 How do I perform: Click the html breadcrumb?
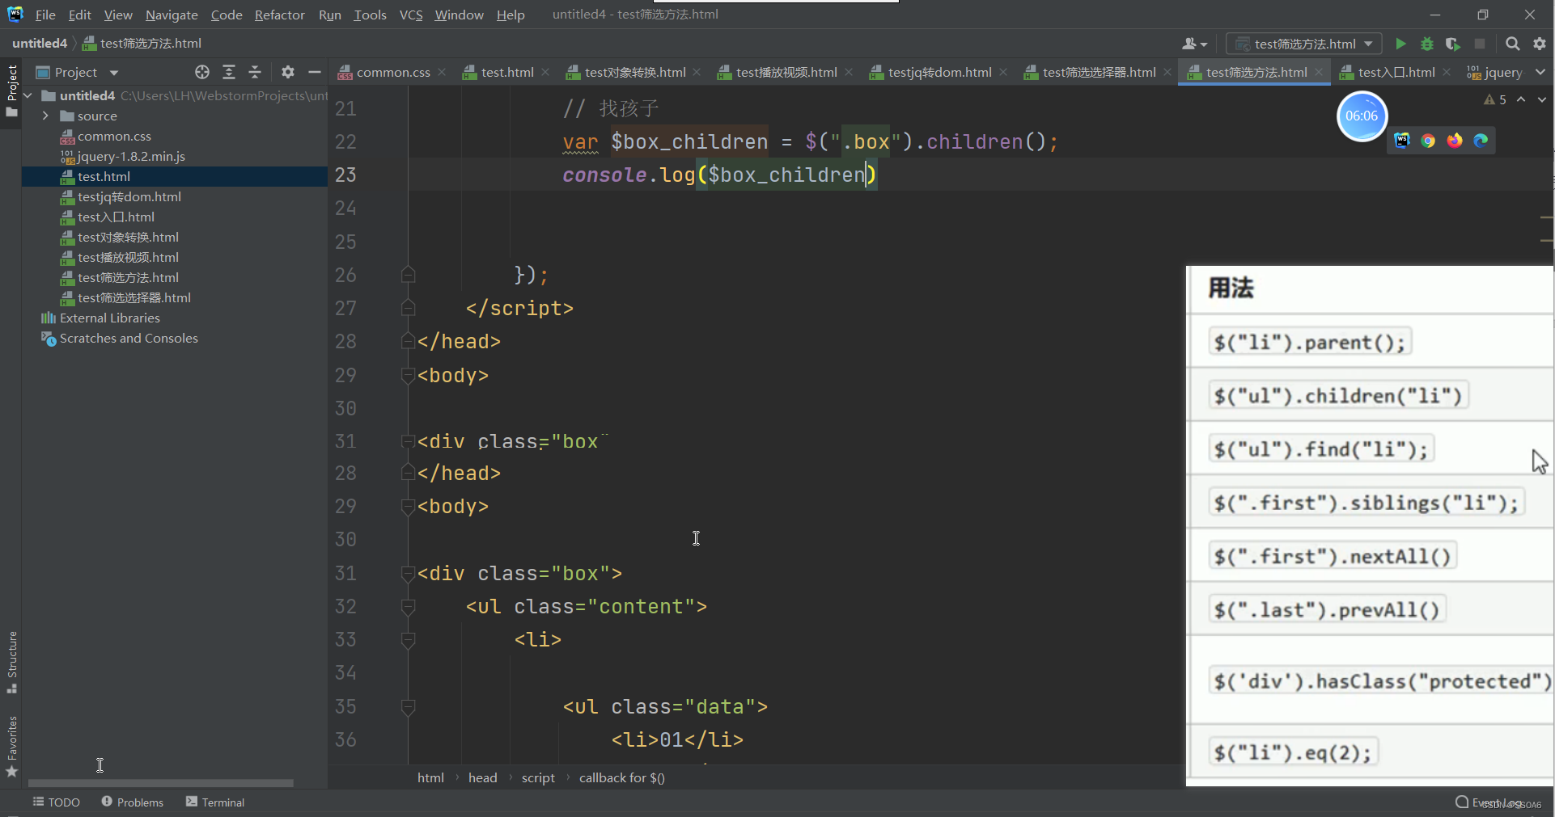pos(430,777)
